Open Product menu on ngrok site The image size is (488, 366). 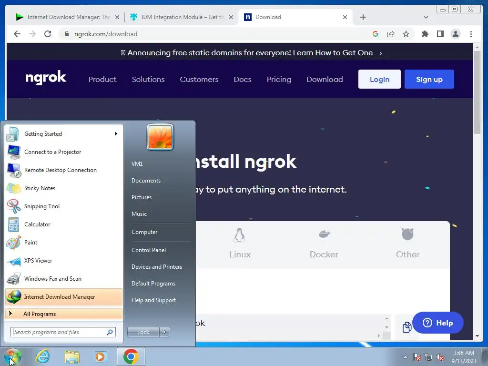[102, 80]
